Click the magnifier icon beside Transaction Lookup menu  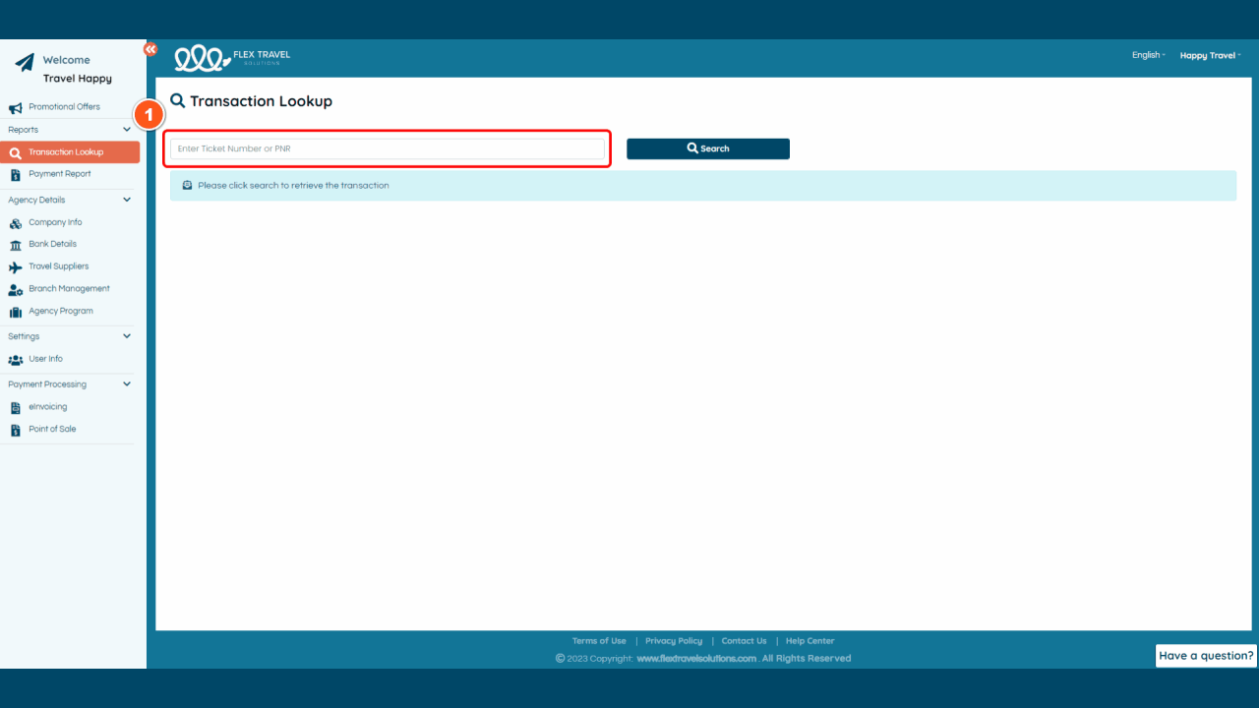(16, 152)
